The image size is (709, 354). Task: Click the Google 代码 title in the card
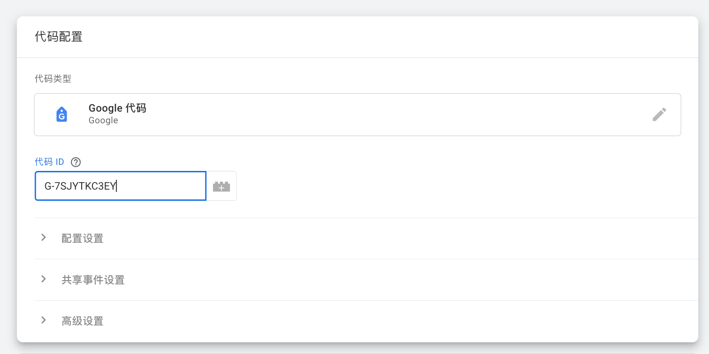117,108
